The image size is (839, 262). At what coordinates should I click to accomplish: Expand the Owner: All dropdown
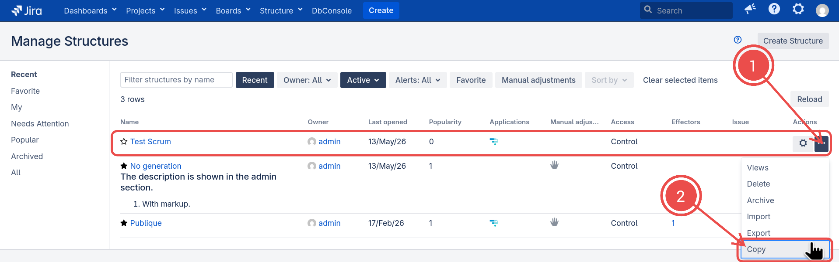pos(307,80)
